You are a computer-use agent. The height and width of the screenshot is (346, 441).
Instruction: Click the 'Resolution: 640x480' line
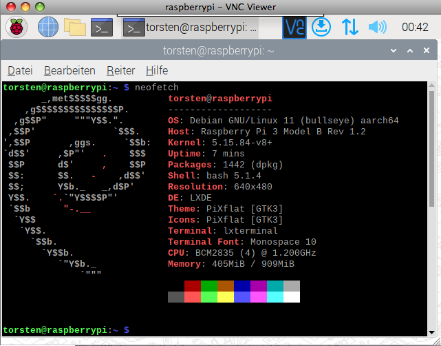click(220, 187)
